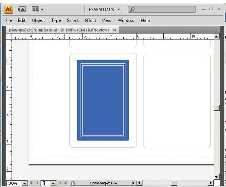The height and width of the screenshot is (187, 226).
Task: Select the blue card back rectangle
Action: click(103, 100)
